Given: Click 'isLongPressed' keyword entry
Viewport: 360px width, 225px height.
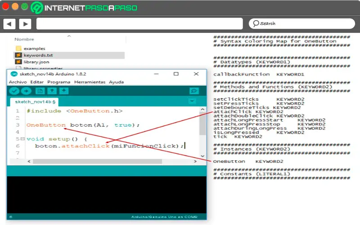Looking at the screenshot, I should [236, 132].
